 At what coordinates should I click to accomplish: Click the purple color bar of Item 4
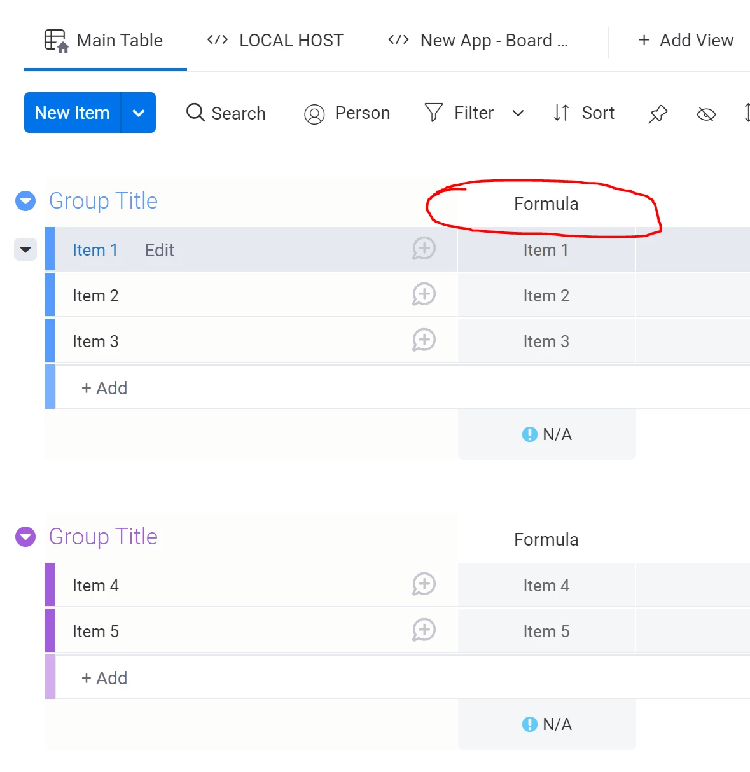[x=50, y=585]
